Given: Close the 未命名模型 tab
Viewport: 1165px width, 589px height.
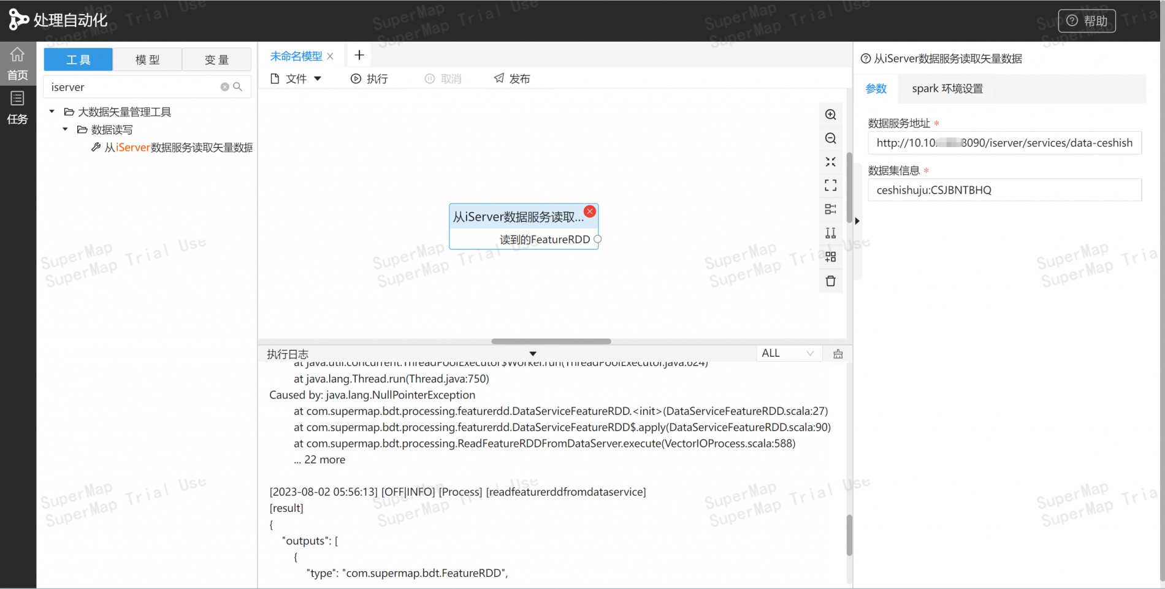Looking at the screenshot, I should [330, 56].
